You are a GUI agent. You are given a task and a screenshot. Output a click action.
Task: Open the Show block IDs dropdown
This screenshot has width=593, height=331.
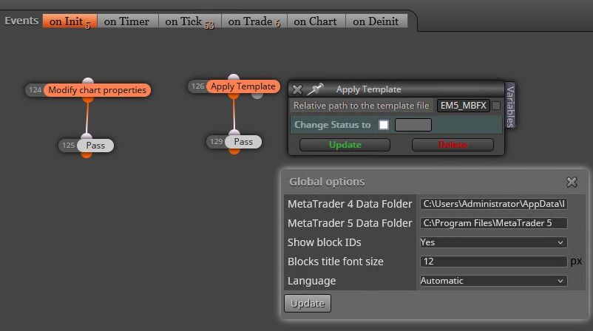tap(493, 242)
